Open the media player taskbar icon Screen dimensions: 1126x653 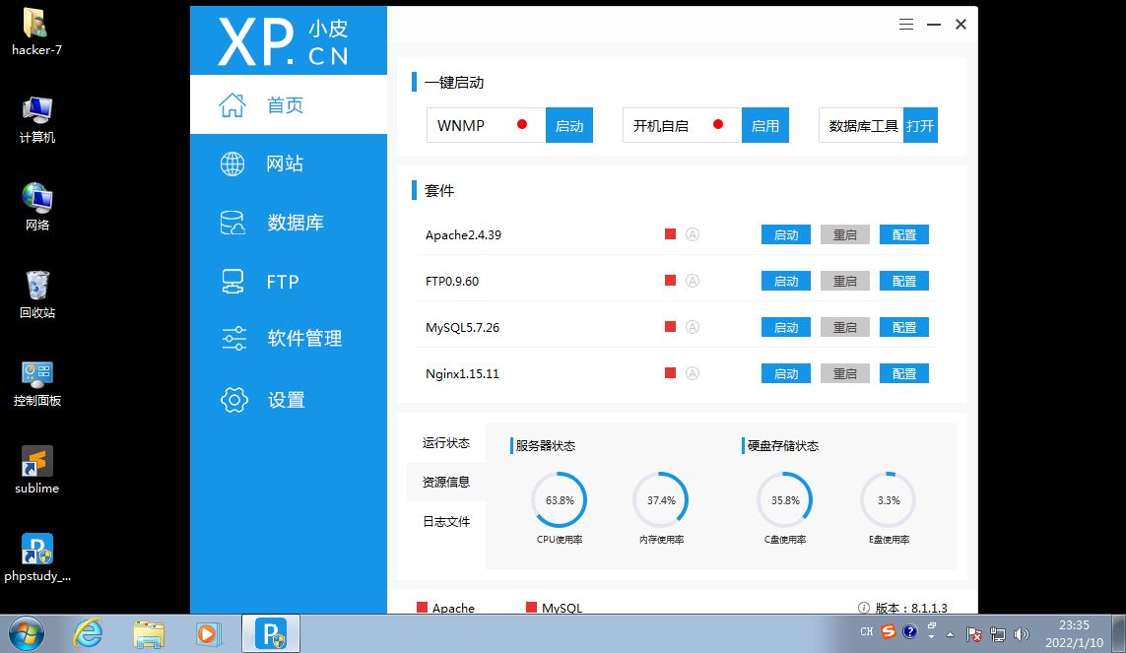coord(208,634)
